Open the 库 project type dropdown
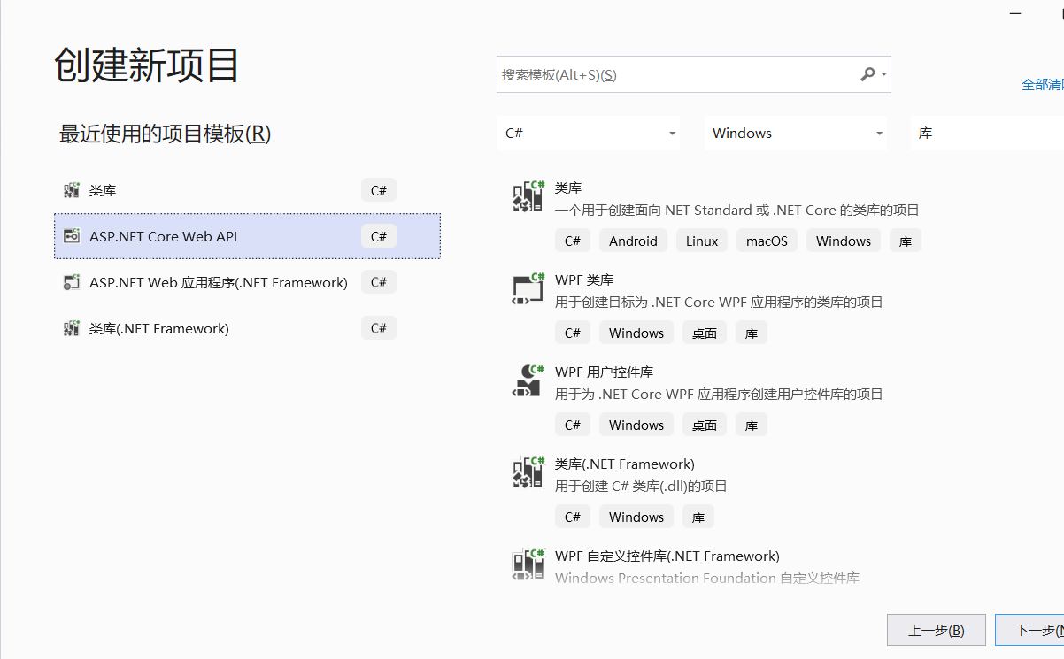 coord(987,133)
